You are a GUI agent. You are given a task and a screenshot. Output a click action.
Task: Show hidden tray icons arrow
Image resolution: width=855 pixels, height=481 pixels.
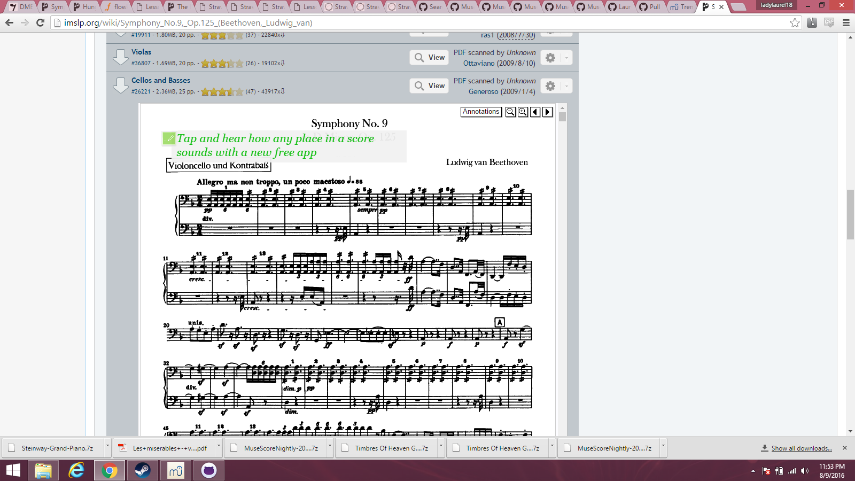tap(753, 471)
